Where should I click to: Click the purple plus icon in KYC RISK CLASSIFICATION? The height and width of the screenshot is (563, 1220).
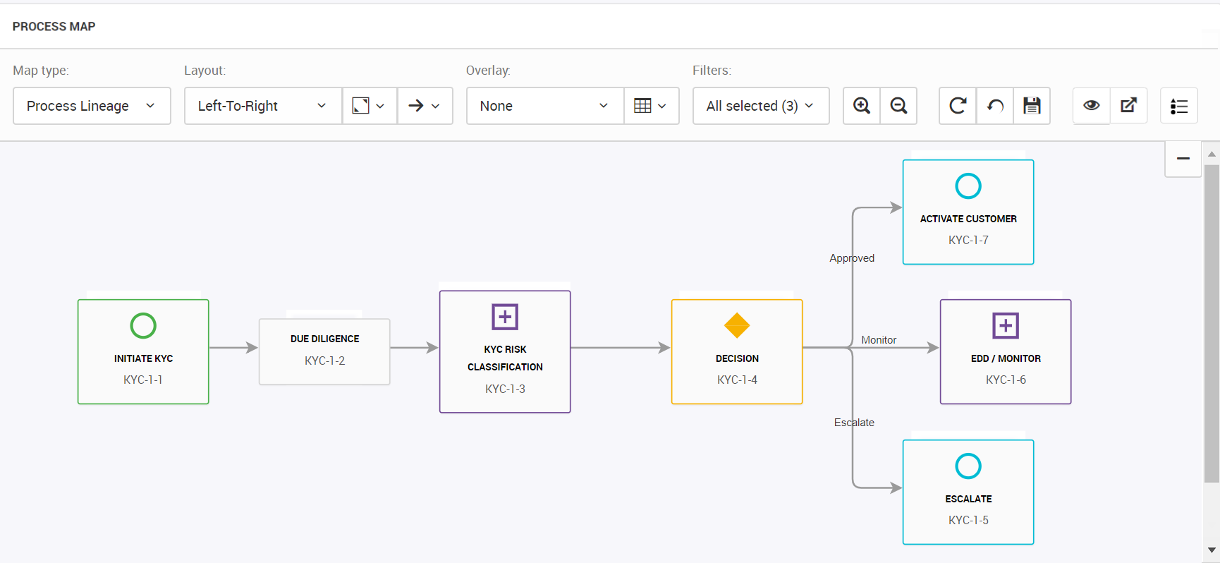[x=505, y=317]
